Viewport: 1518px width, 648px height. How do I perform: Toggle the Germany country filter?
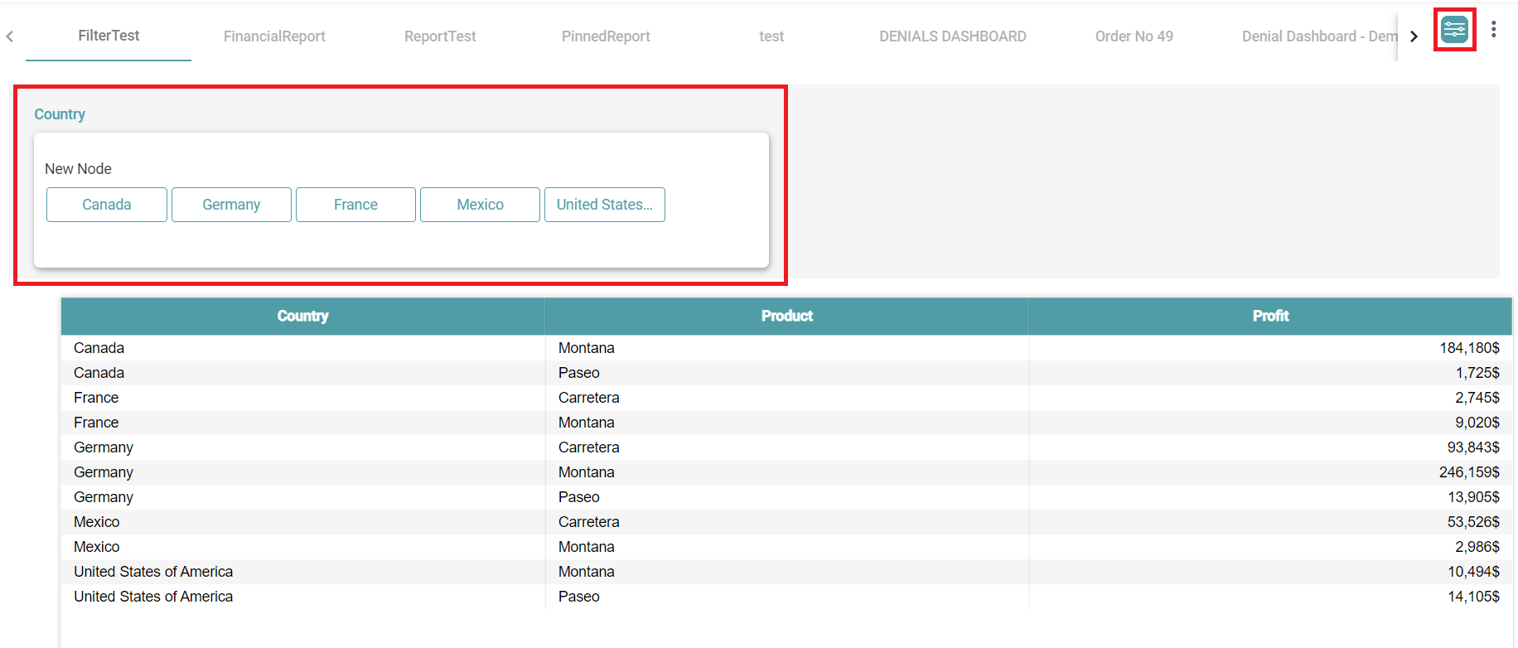[x=231, y=205]
